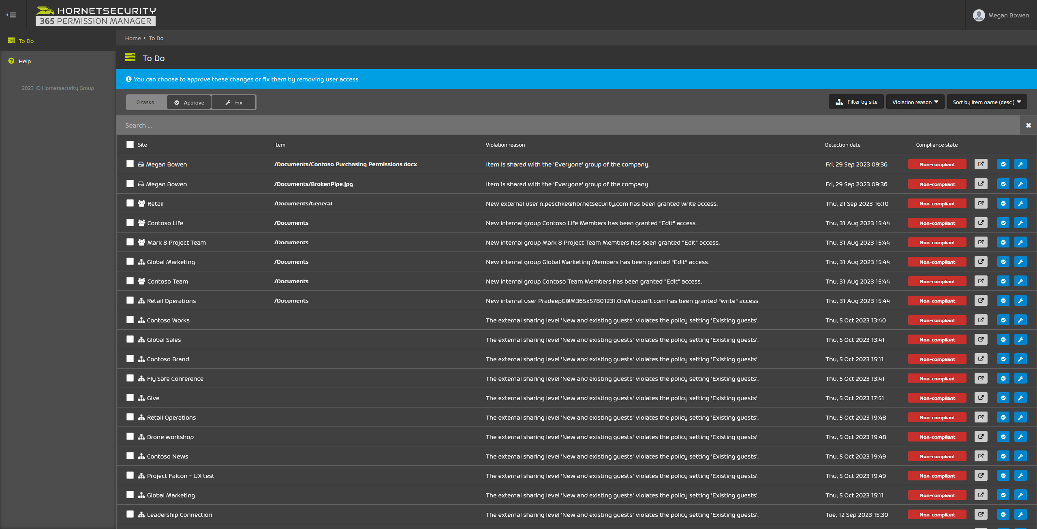Viewport: 1037px width, 529px height.
Task: Fix the Contoso Team row with the wrench icon
Action: [1020, 281]
